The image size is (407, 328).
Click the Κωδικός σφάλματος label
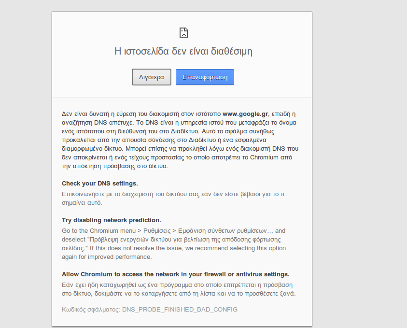[91, 309]
